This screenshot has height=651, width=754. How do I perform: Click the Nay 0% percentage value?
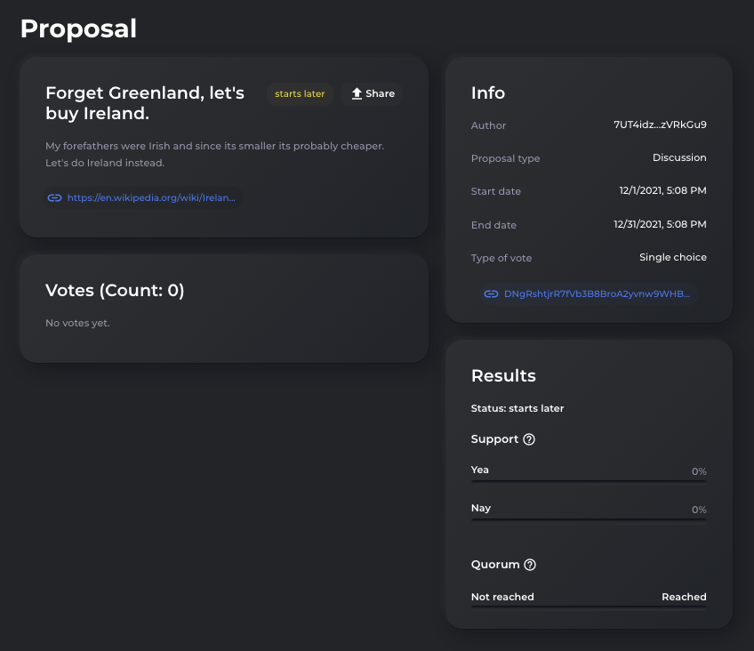[x=699, y=510]
